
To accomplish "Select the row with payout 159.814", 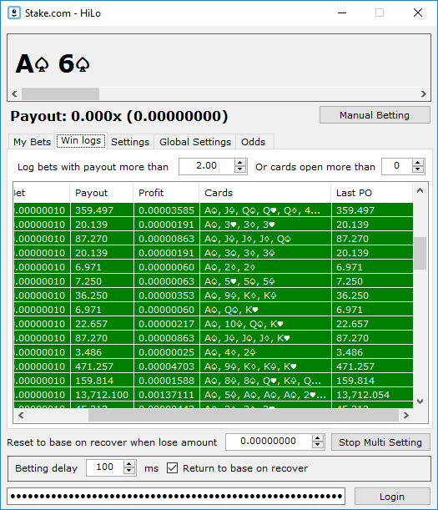I will [x=214, y=381].
